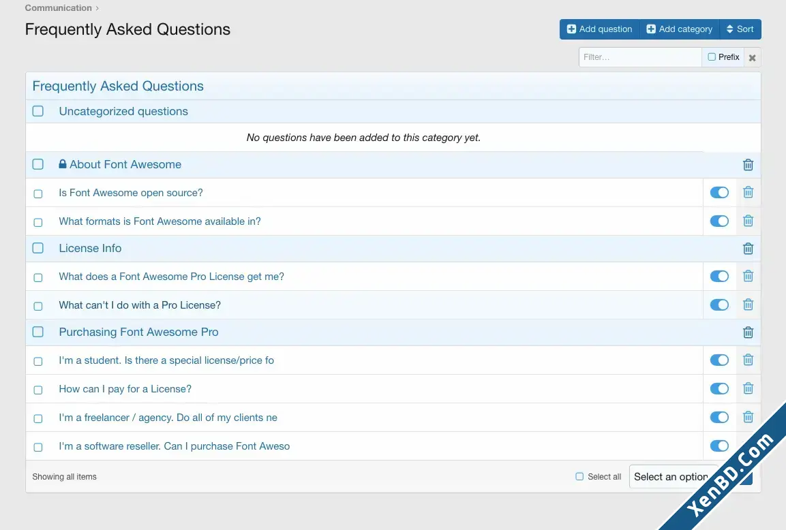Open 'What formats is Font Awesome available in?'
This screenshot has width=786, height=530.
[160, 221]
